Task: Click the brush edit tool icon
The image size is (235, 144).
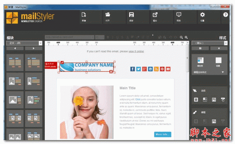Action: click(x=195, y=112)
